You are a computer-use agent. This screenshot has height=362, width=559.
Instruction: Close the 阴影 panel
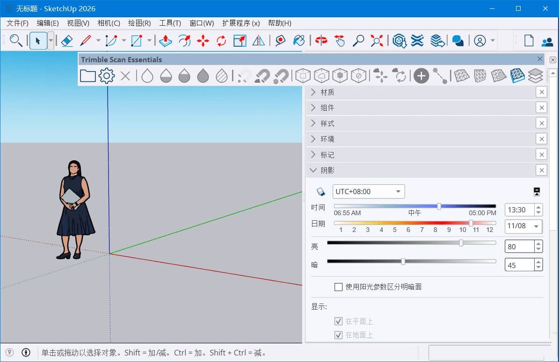coord(542,170)
